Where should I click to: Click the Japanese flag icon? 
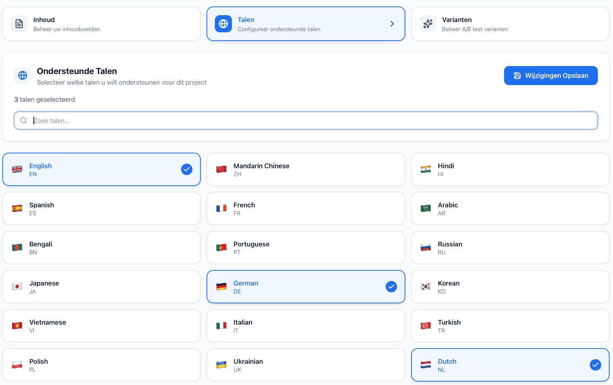pos(17,286)
